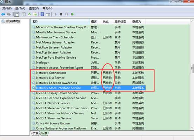The image size is (194, 140).
Task: Open the 文件(F) menu
Action: 7,8
